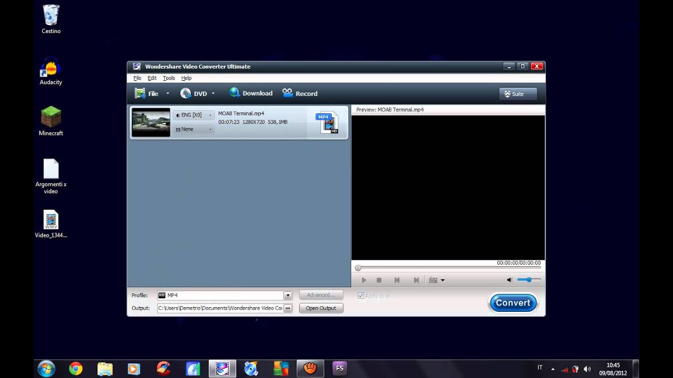Screen dimensions: 673x378
Task: Open Google Chrome from the taskbar
Action: coord(76,369)
